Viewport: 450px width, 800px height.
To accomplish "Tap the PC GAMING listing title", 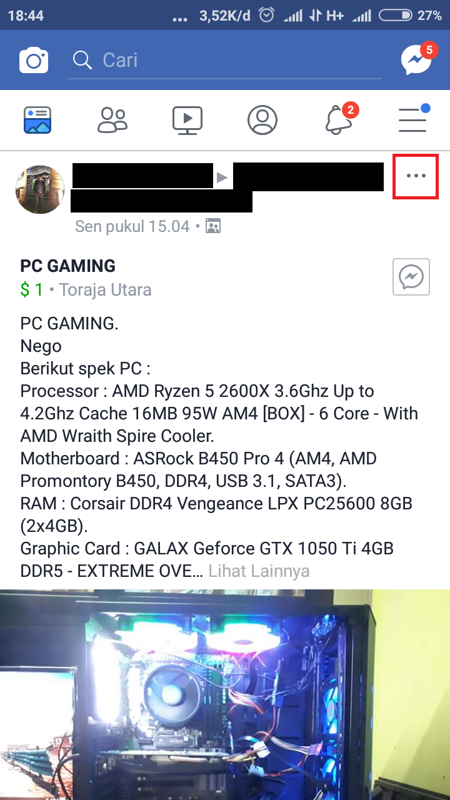I will pyautogui.click(x=68, y=266).
